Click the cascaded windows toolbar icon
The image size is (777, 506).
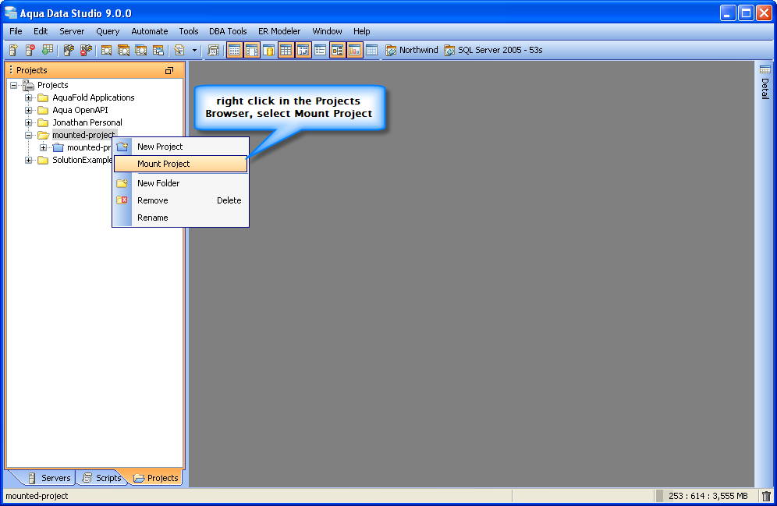[x=158, y=50]
